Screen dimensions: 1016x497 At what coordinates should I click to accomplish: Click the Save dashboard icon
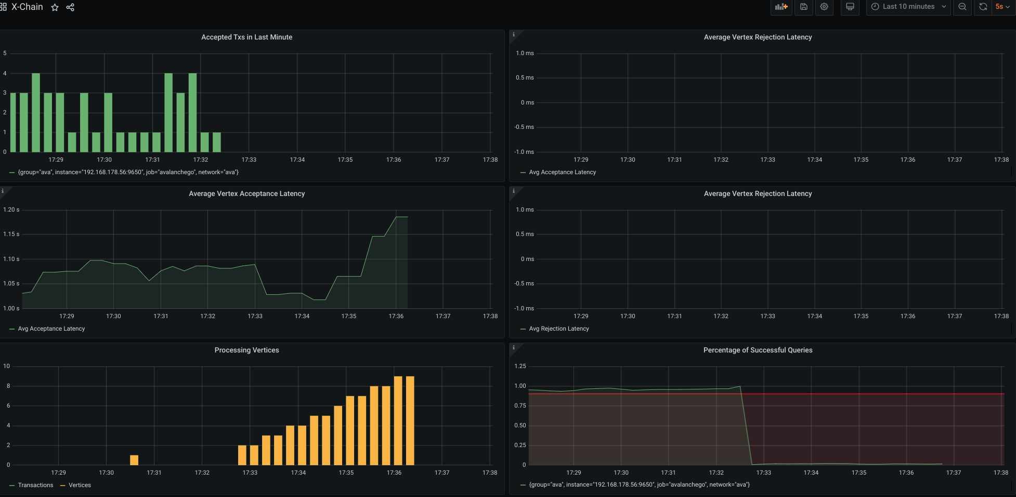click(803, 7)
